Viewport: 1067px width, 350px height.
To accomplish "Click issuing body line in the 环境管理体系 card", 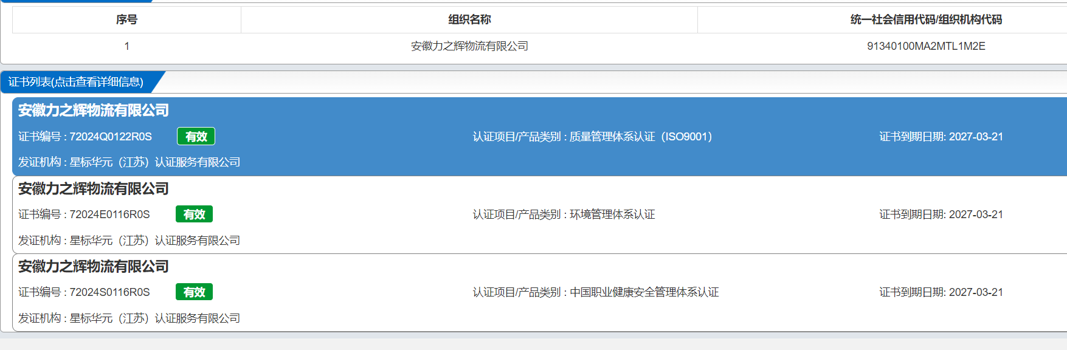I will pos(129,241).
